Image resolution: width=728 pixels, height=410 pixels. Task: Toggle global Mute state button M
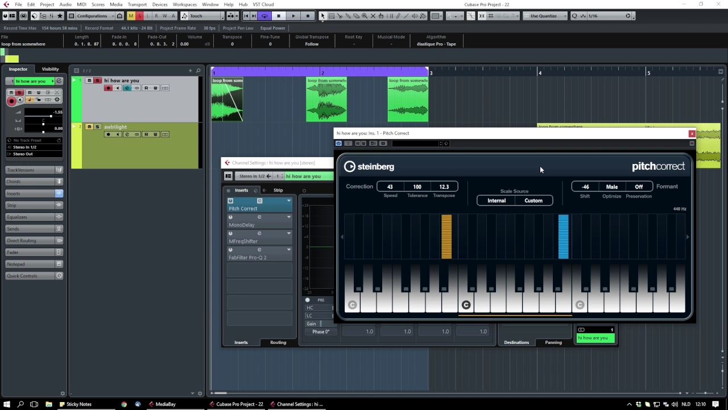(131, 16)
